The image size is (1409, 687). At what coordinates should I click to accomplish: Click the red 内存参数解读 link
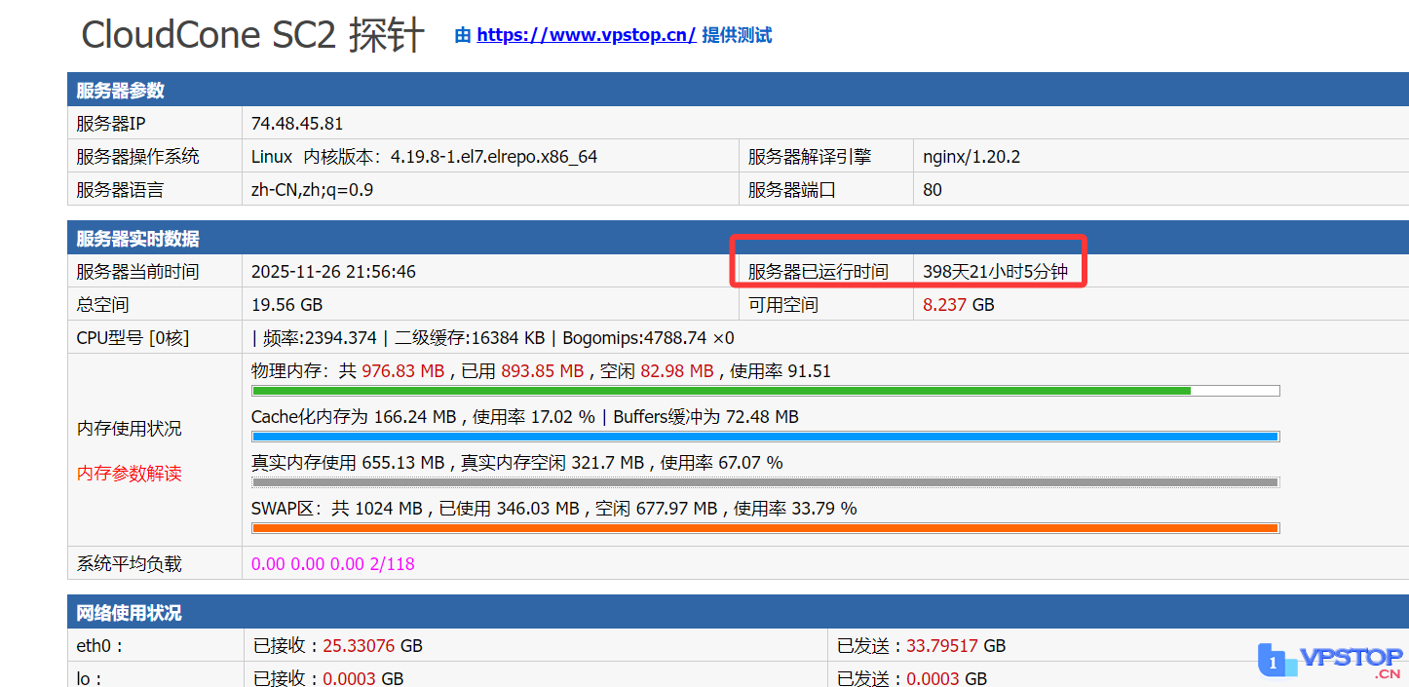[x=130, y=474]
